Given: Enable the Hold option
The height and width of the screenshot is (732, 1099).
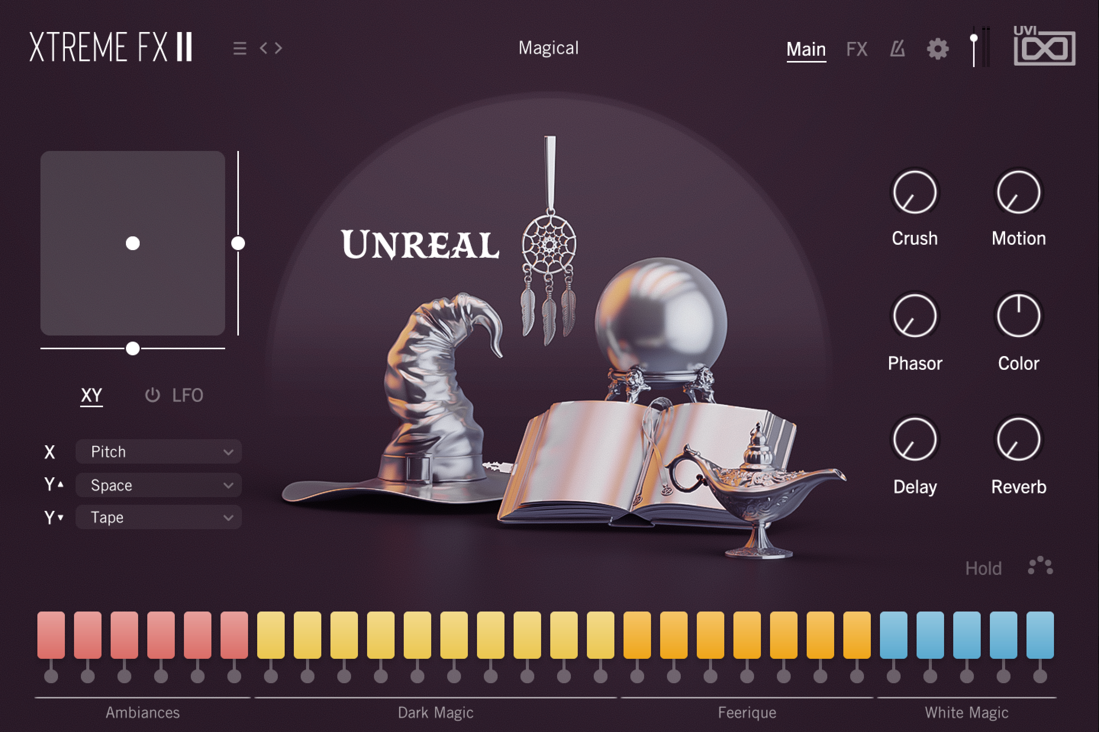Looking at the screenshot, I should [983, 568].
